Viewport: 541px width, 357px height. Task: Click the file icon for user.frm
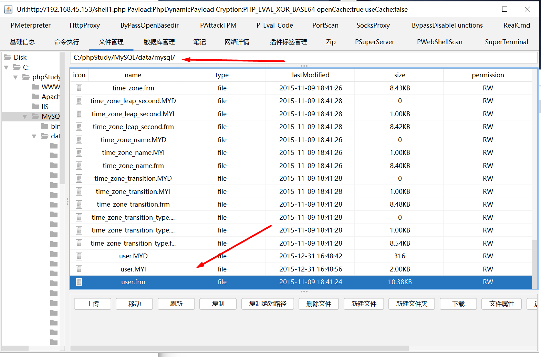[x=79, y=282]
